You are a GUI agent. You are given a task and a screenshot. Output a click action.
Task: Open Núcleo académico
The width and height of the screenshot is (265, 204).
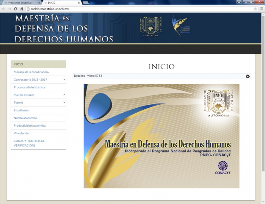(25, 118)
